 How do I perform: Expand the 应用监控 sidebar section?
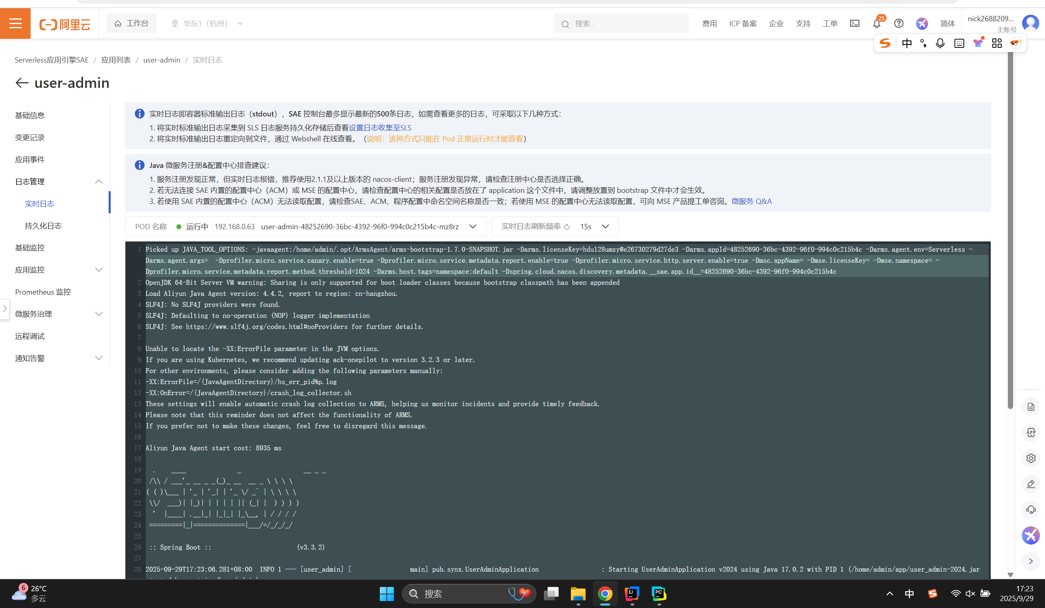tap(99, 270)
